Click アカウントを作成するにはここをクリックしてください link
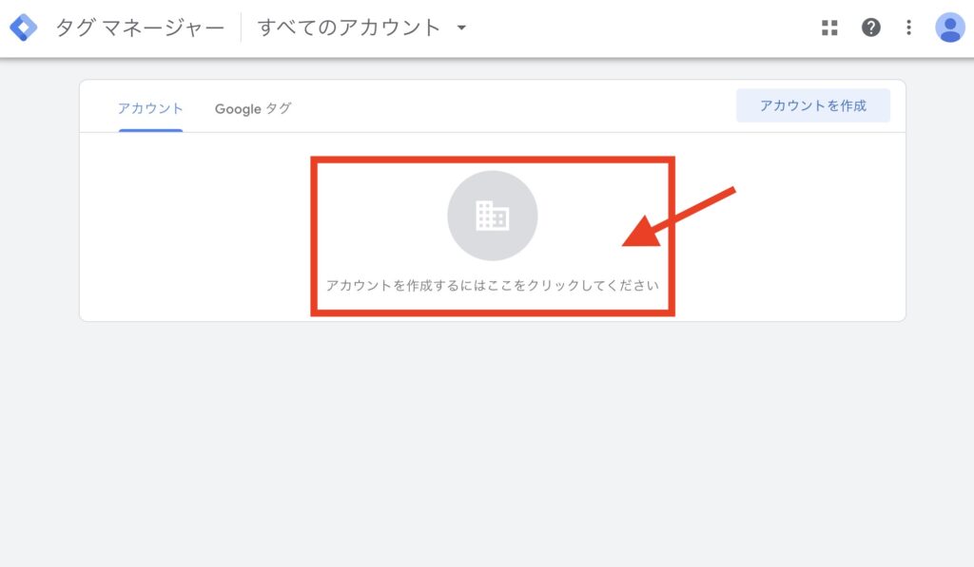 tap(492, 284)
